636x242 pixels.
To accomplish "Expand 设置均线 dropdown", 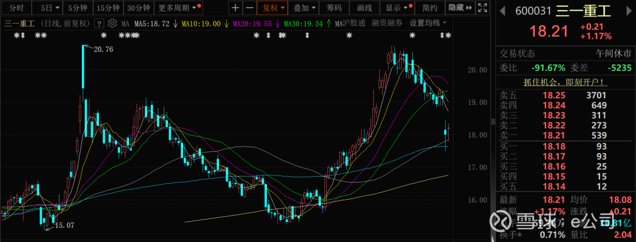I will pos(428,23).
